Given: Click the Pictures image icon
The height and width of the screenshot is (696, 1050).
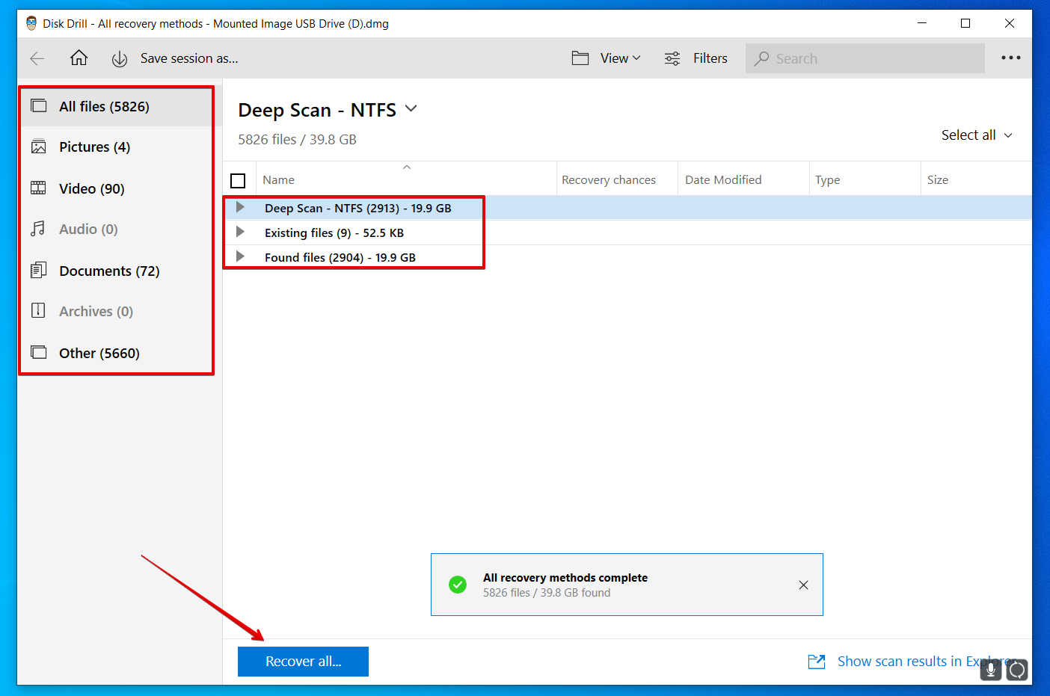Looking at the screenshot, I should (38, 147).
